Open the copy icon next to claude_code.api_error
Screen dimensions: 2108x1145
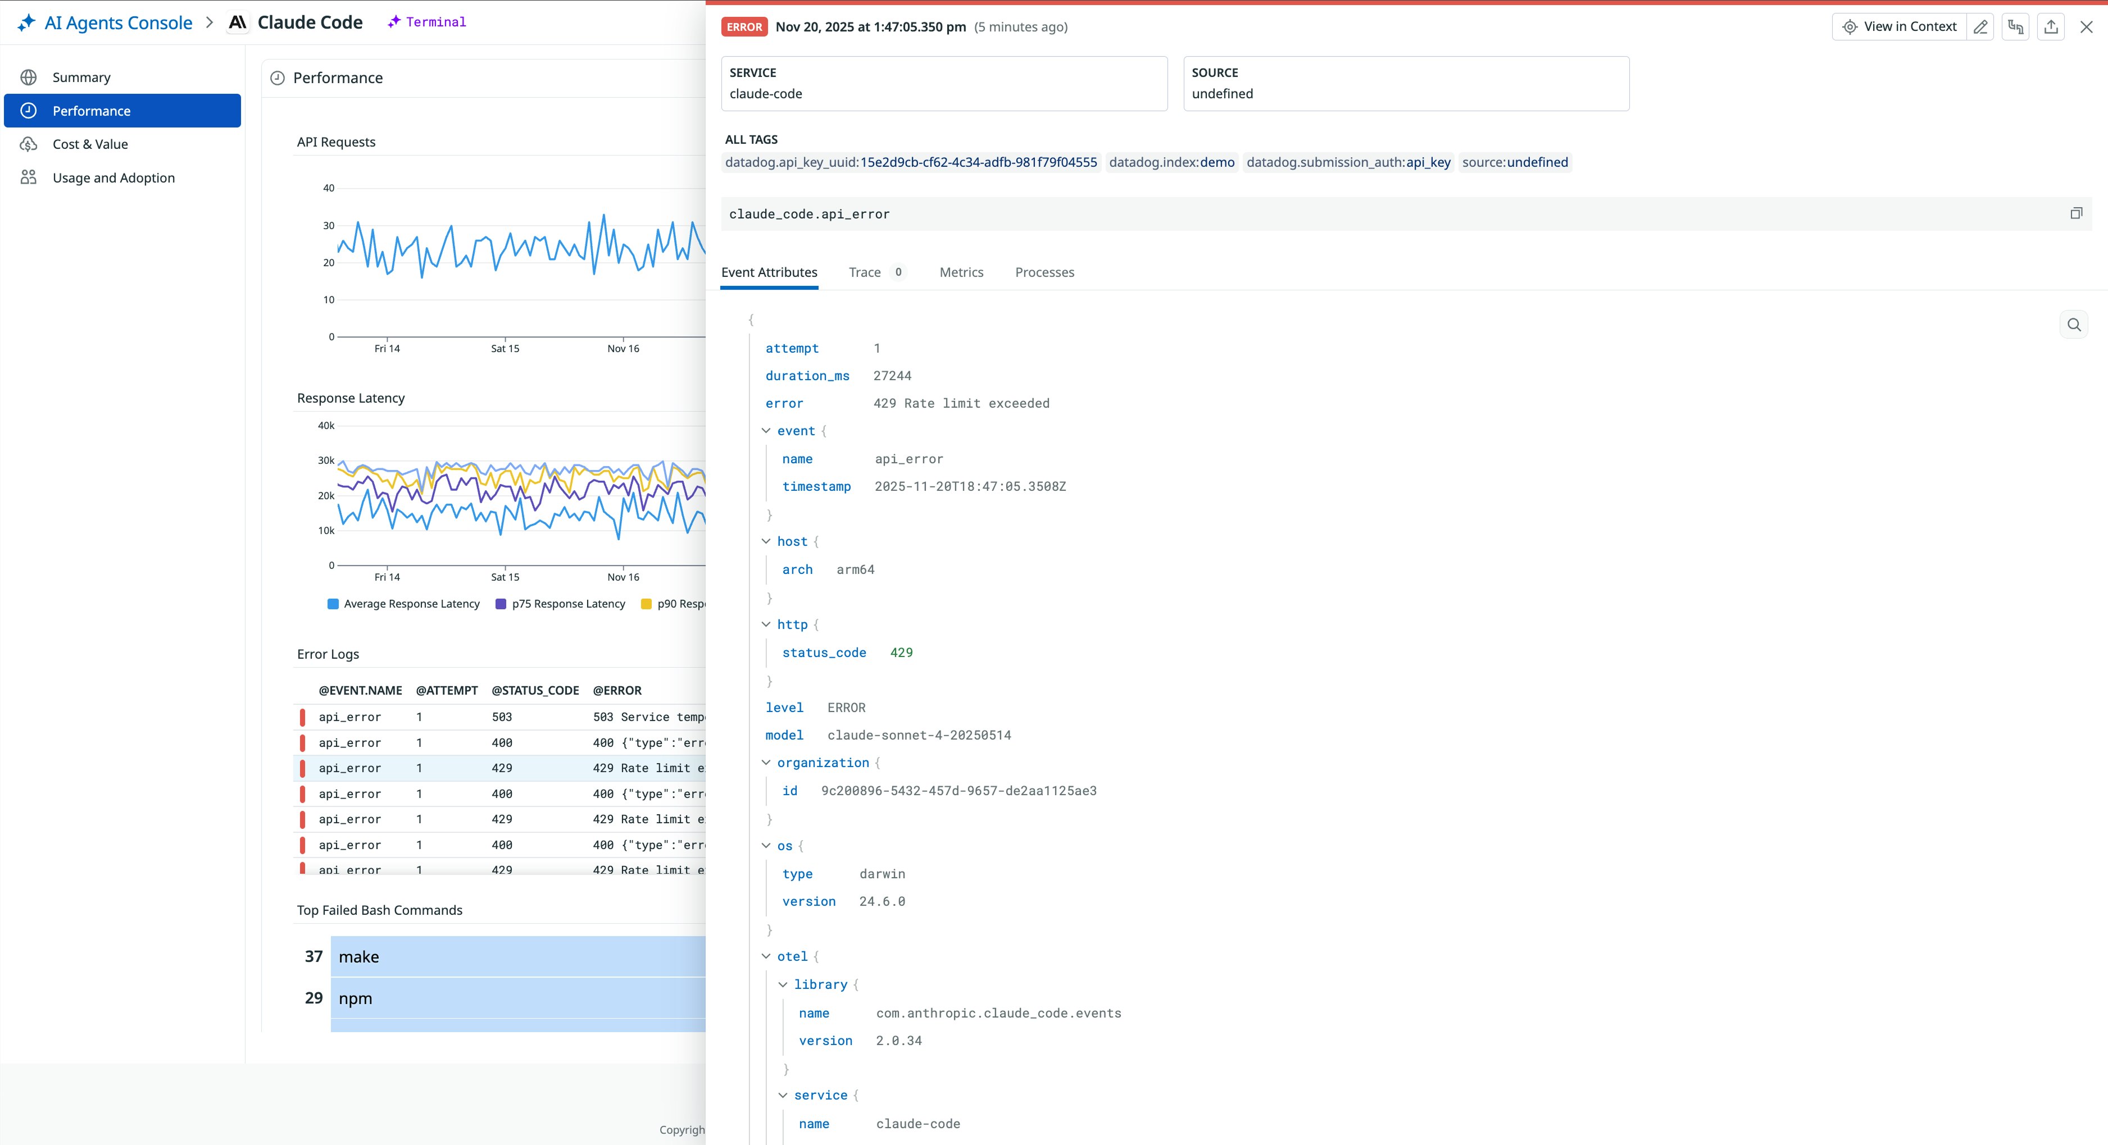(2077, 213)
